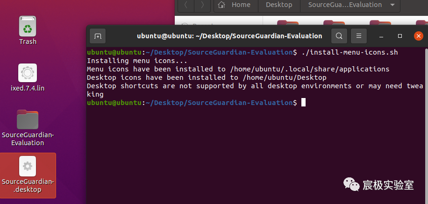
Task: Open the terminal hamburger menu
Action: pos(359,36)
